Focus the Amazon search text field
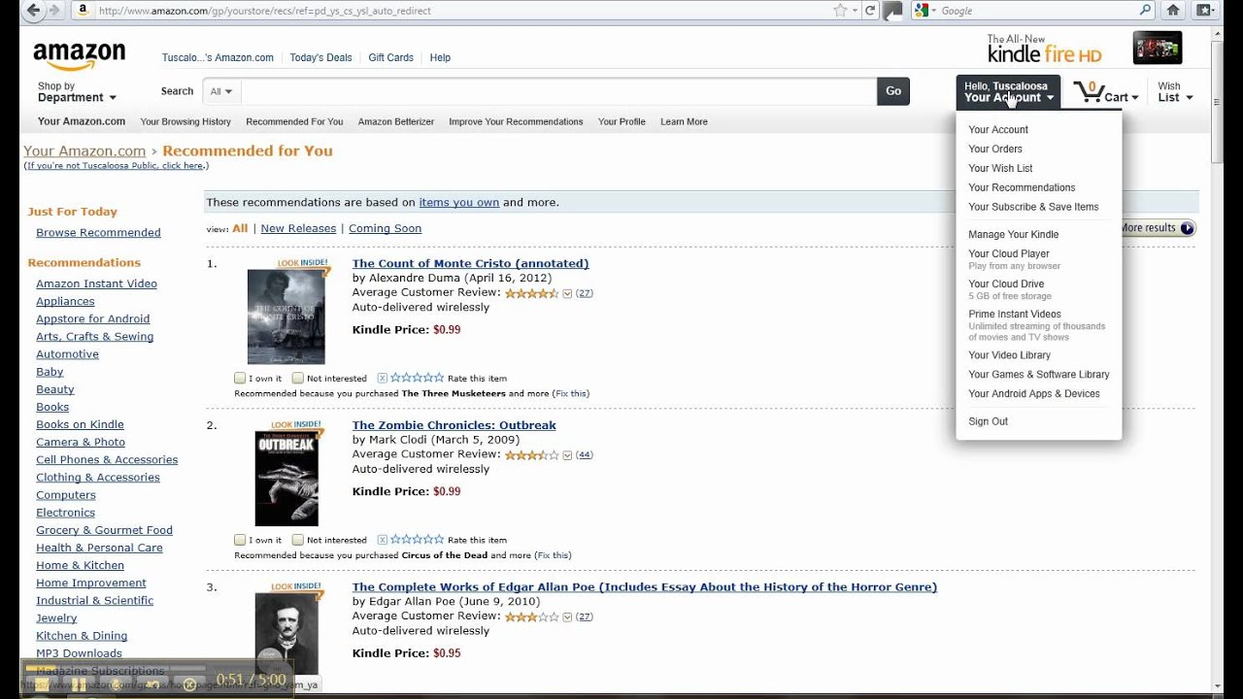Screen dimensions: 1243x699 (558, 91)
